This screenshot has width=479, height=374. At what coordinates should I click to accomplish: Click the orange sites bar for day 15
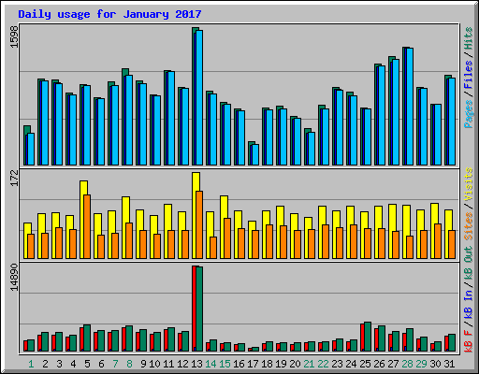point(227,238)
